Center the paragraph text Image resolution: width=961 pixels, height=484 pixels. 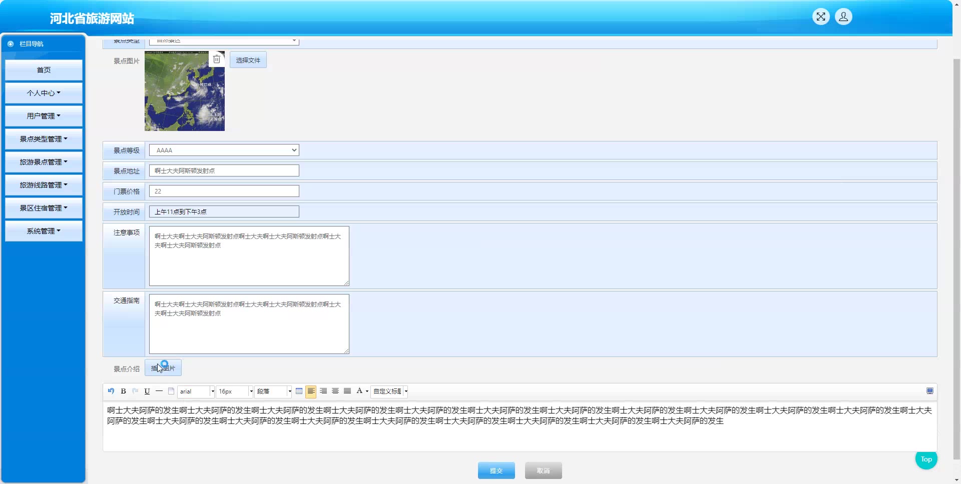point(335,391)
